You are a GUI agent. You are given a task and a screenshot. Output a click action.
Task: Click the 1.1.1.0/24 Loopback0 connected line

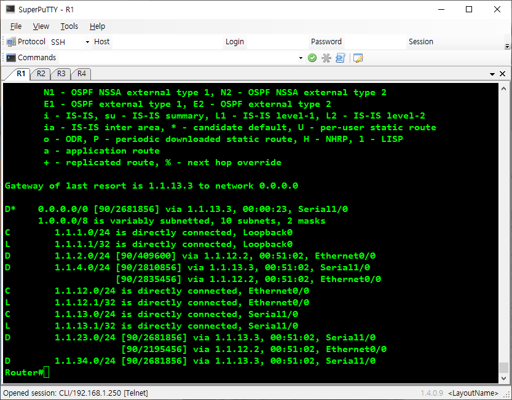coord(149,232)
